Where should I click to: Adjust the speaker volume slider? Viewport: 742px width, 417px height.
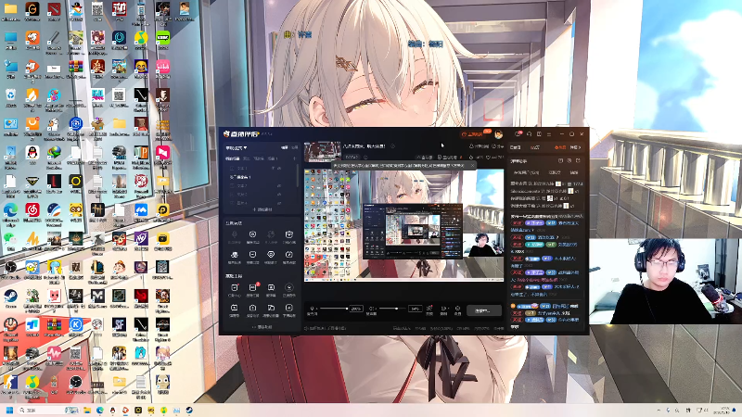tap(392, 309)
